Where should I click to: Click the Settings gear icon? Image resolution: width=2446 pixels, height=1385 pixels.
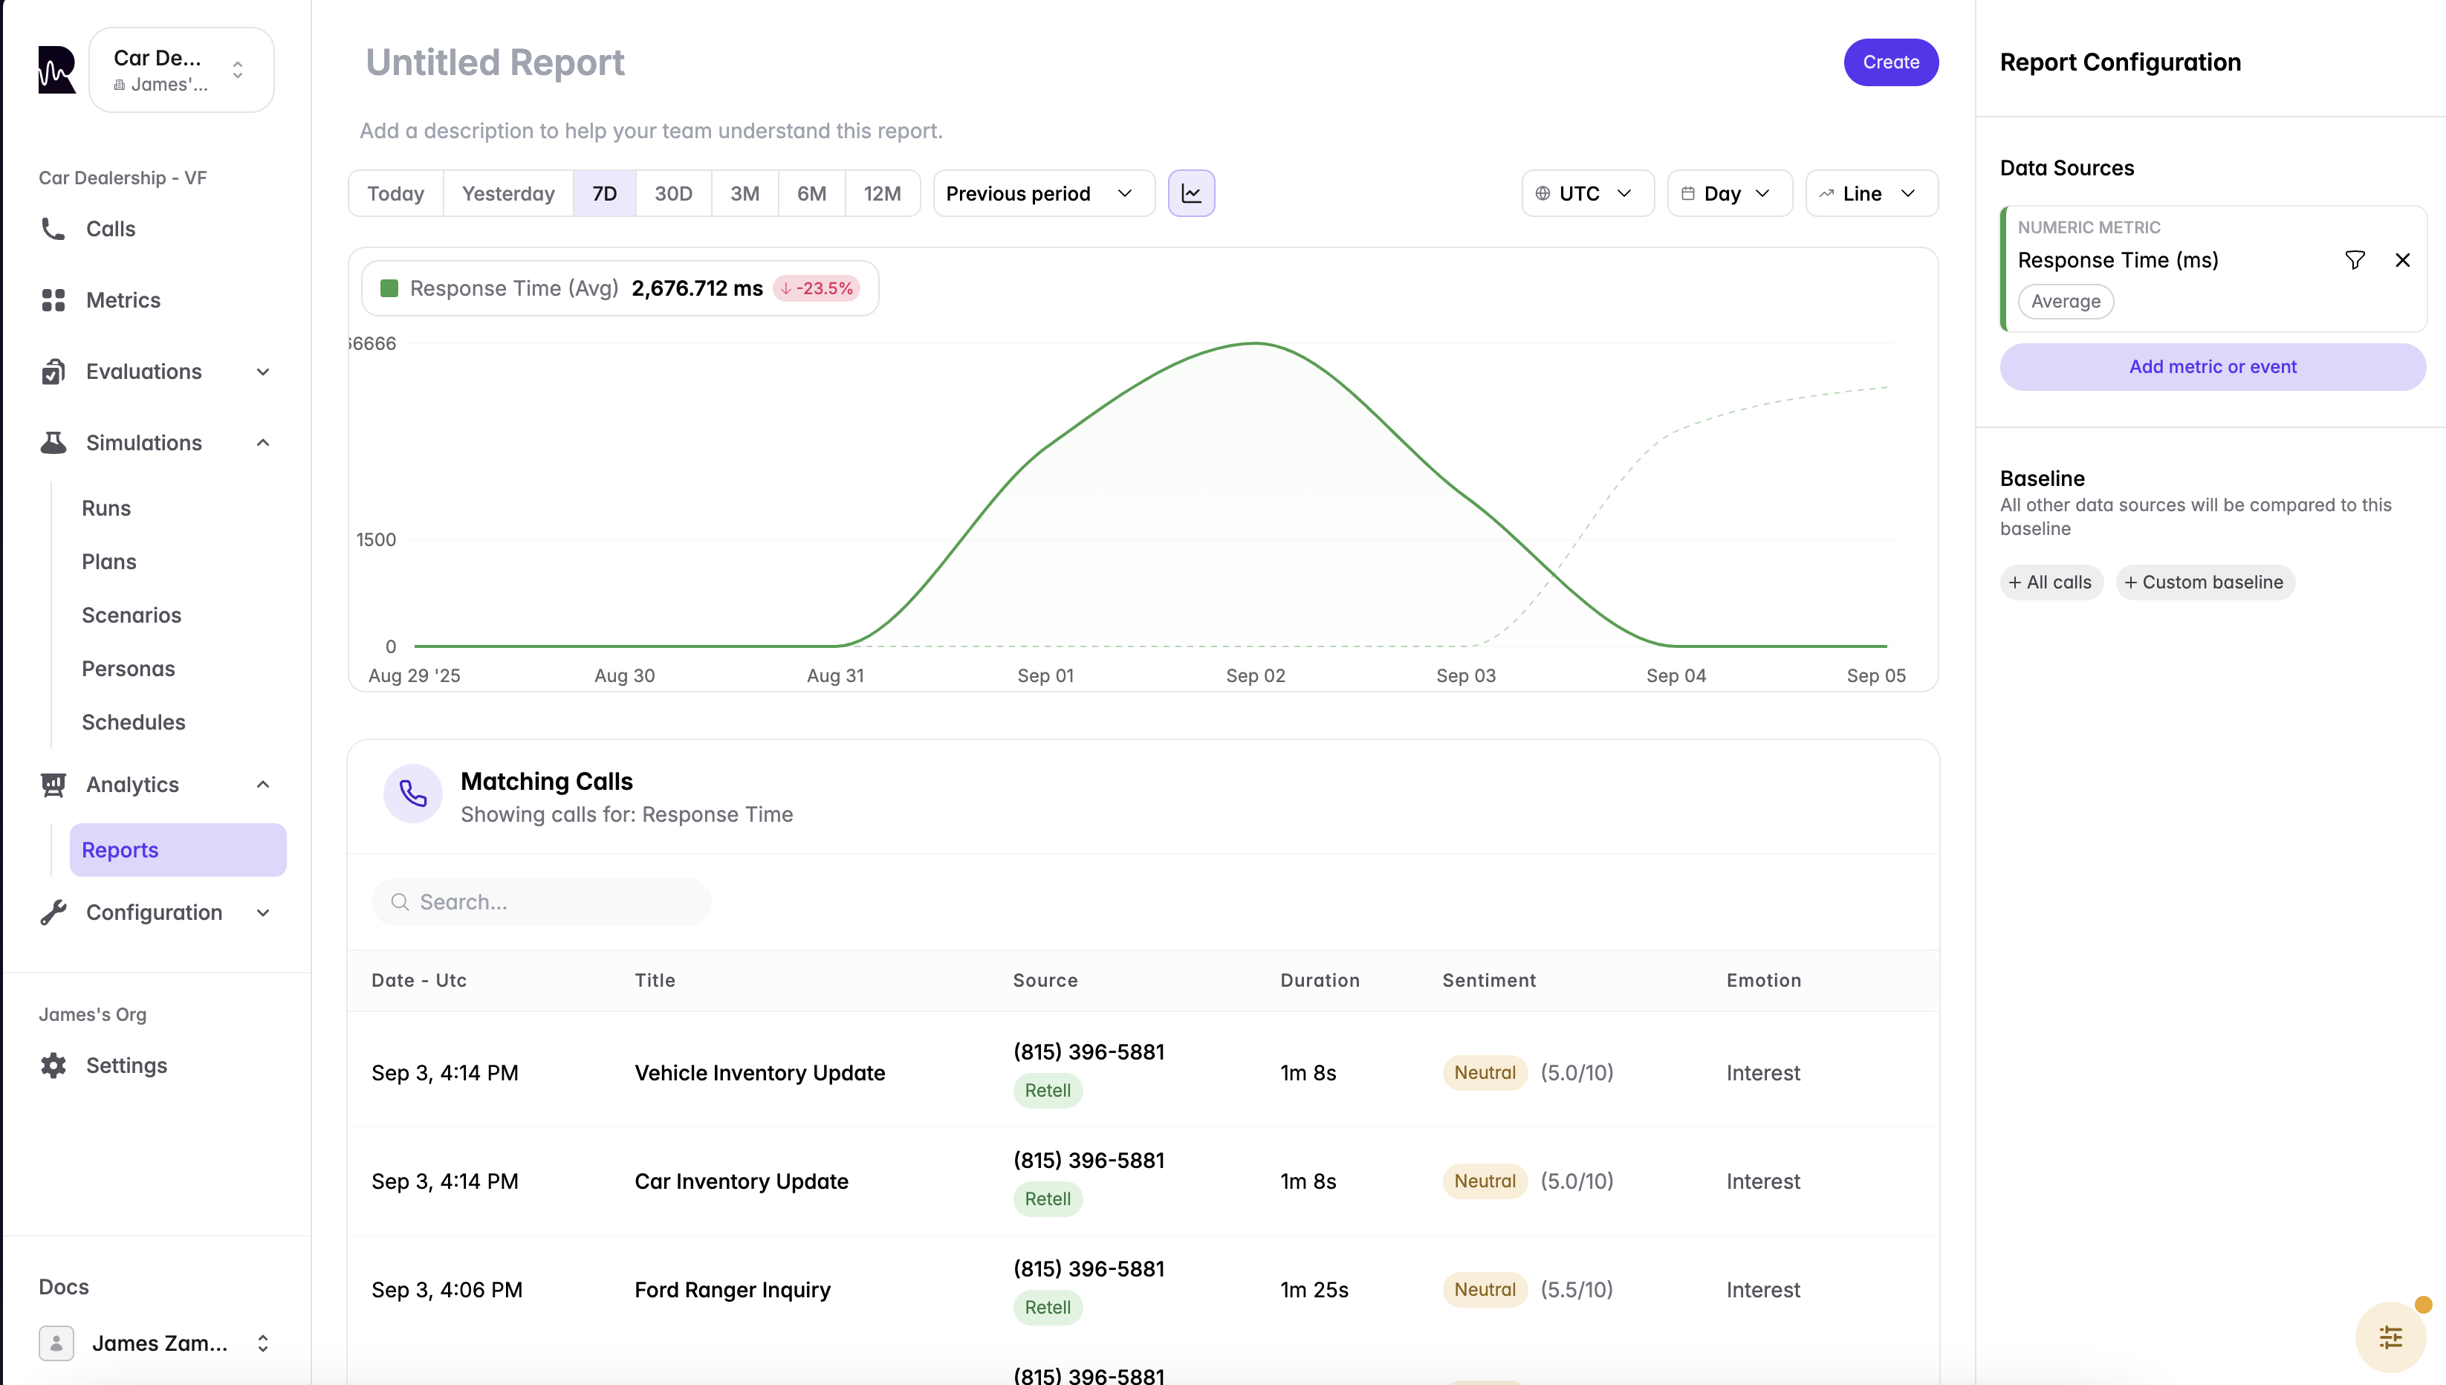pos(53,1065)
